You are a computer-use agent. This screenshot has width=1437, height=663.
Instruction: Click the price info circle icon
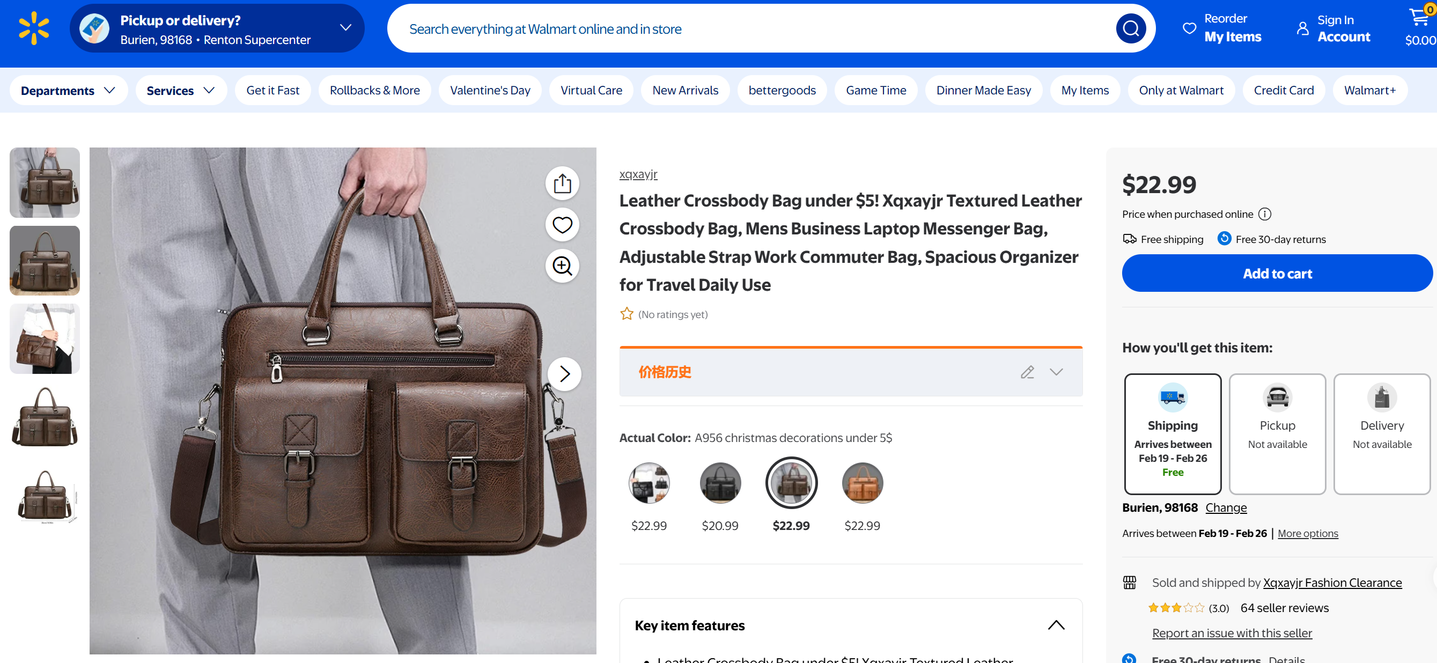1265,215
